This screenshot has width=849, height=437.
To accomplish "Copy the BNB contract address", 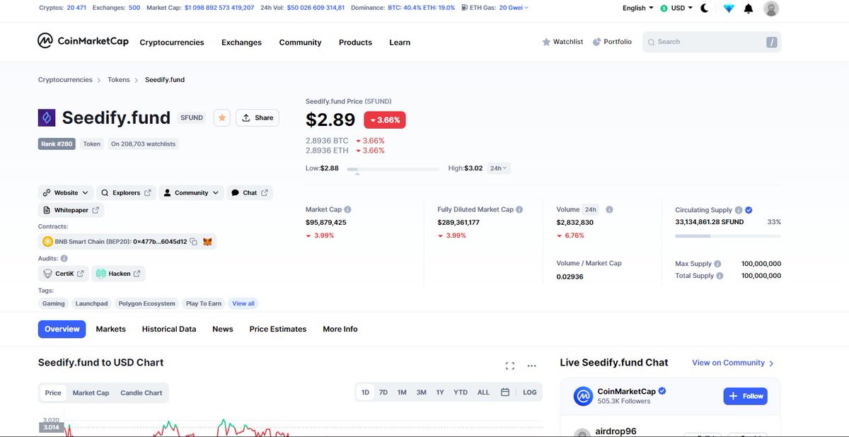I will click(x=193, y=242).
